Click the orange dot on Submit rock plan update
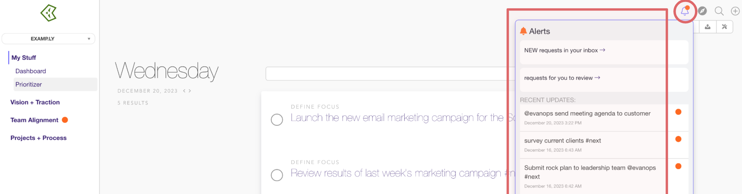The height and width of the screenshot is (194, 742). [678, 166]
